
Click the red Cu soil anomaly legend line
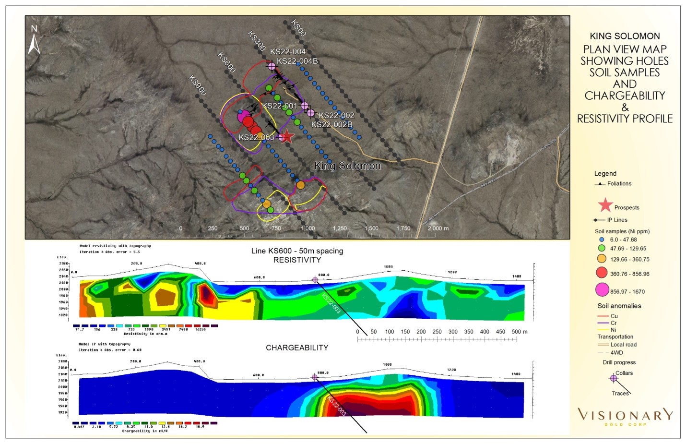(x=603, y=316)
